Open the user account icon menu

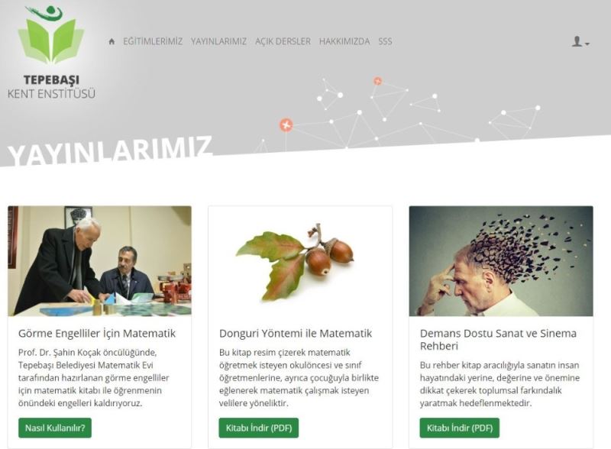(x=577, y=41)
